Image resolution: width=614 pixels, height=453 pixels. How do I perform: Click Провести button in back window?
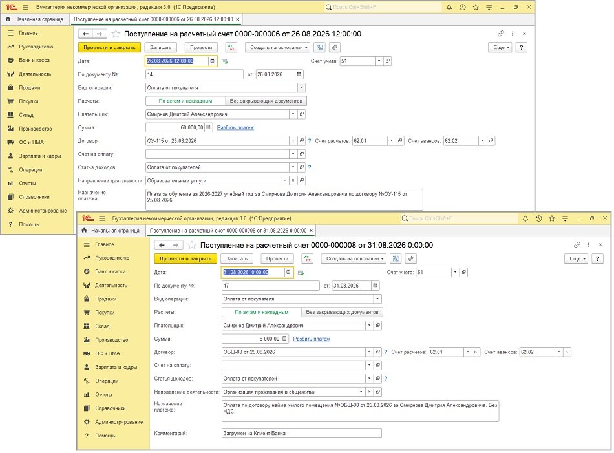pyautogui.click(x=201, y=47)
